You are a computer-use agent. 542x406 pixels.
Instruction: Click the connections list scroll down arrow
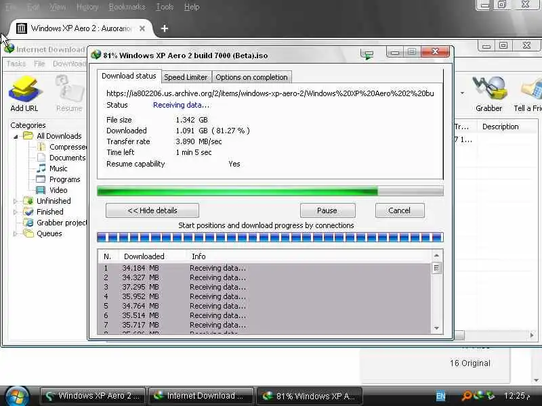[x=436, y=328]
